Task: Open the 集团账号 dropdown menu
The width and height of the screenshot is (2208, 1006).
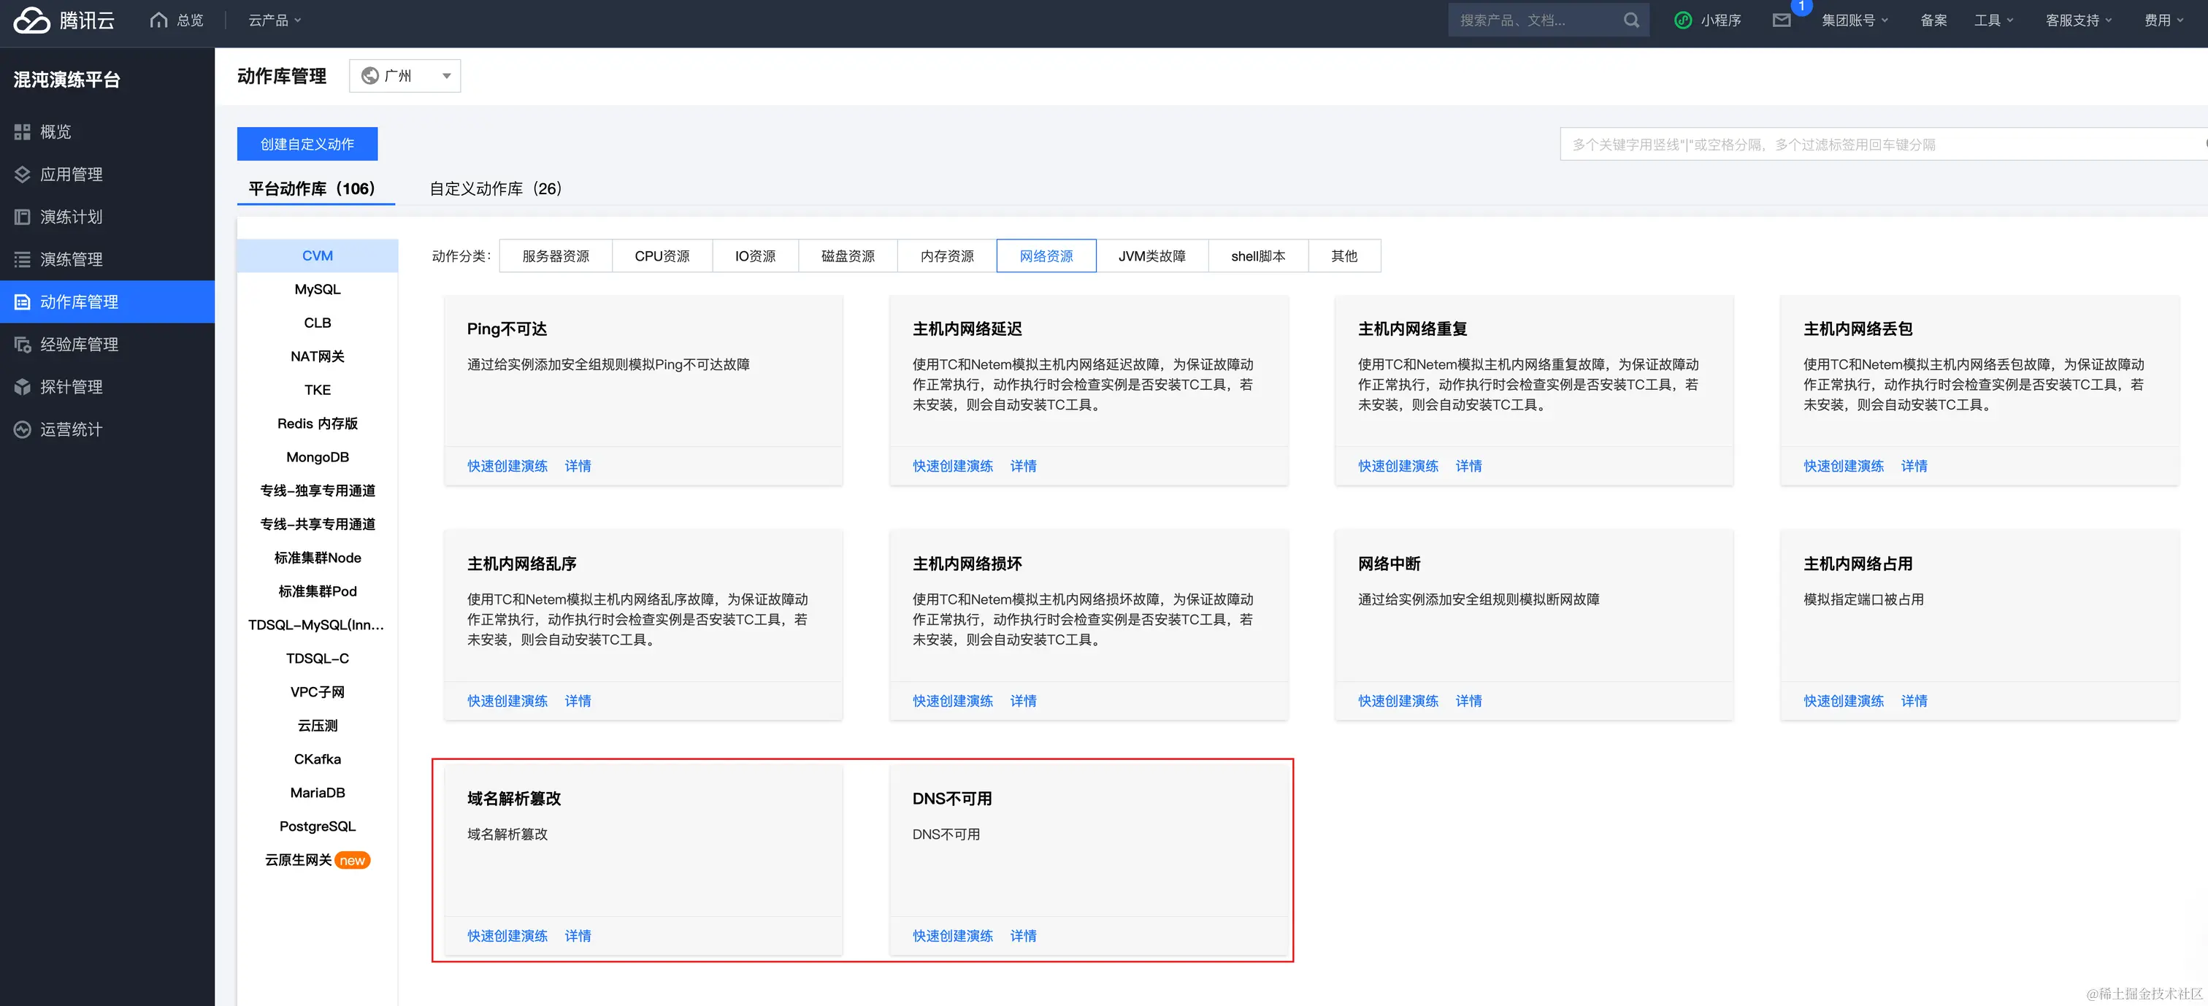Action: tap(1854, 20)
